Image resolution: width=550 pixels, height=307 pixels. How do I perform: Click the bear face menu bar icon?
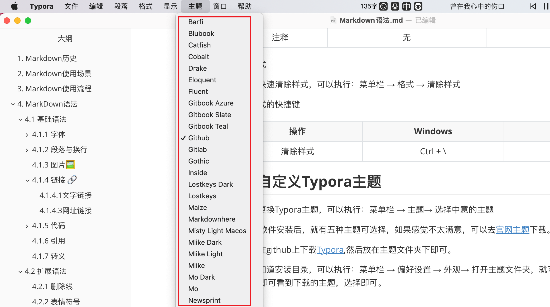point(418,6)
